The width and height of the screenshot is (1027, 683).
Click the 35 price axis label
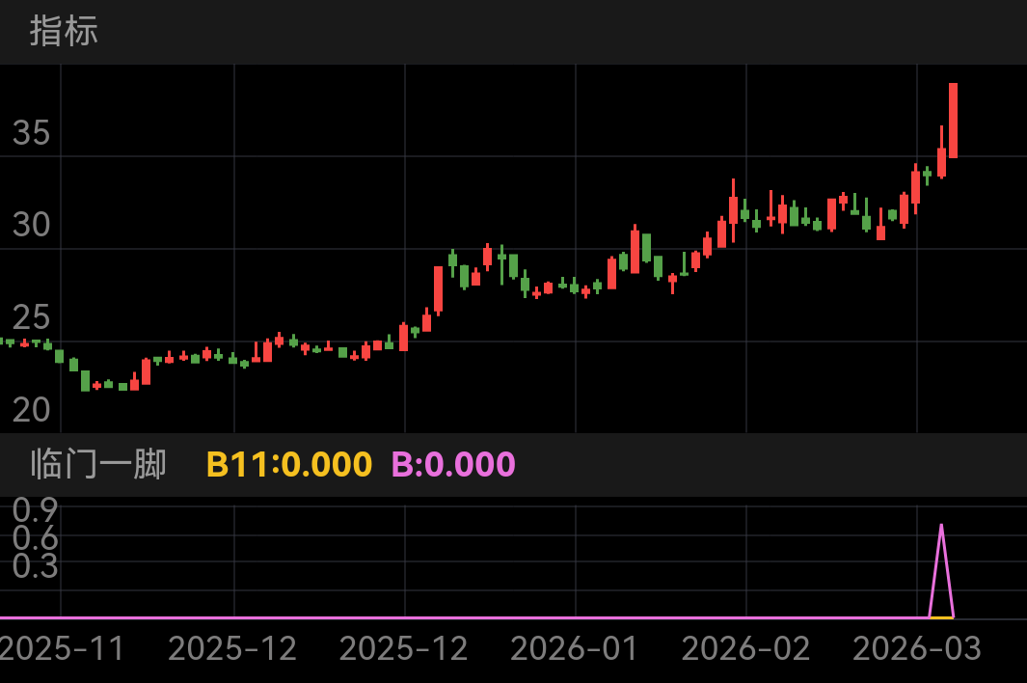(31, 133)
